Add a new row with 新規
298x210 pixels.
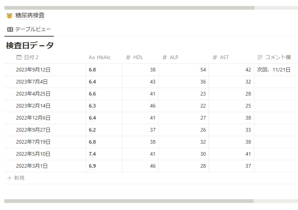16,178
